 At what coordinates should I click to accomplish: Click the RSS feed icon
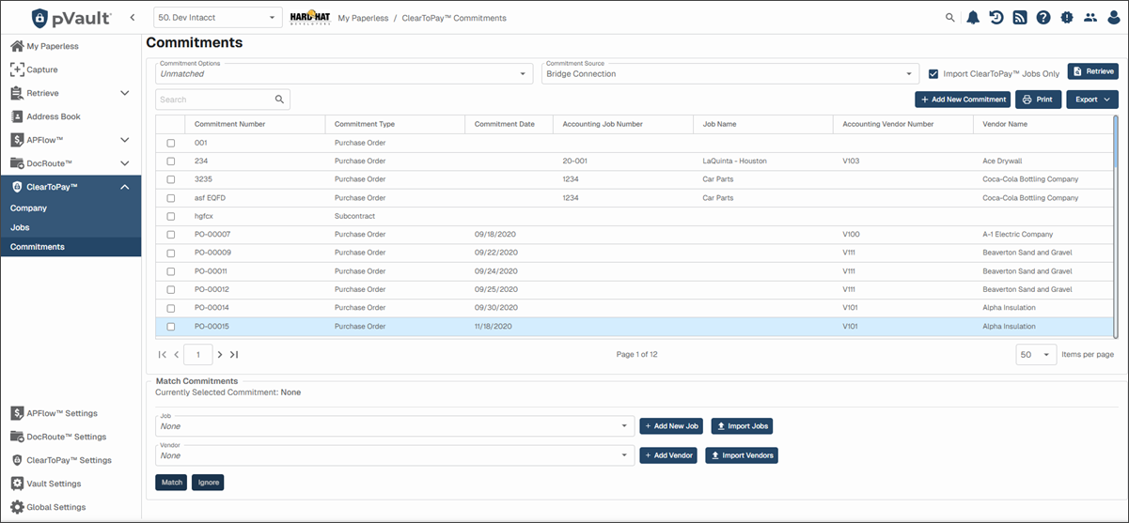pyautogui.click(x=1020, y=18)
